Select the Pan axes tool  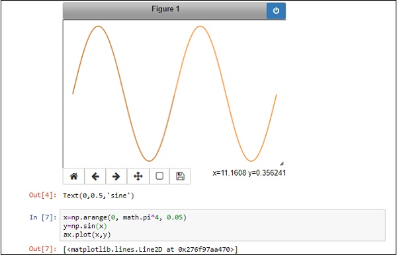click(x=138, y=176)
